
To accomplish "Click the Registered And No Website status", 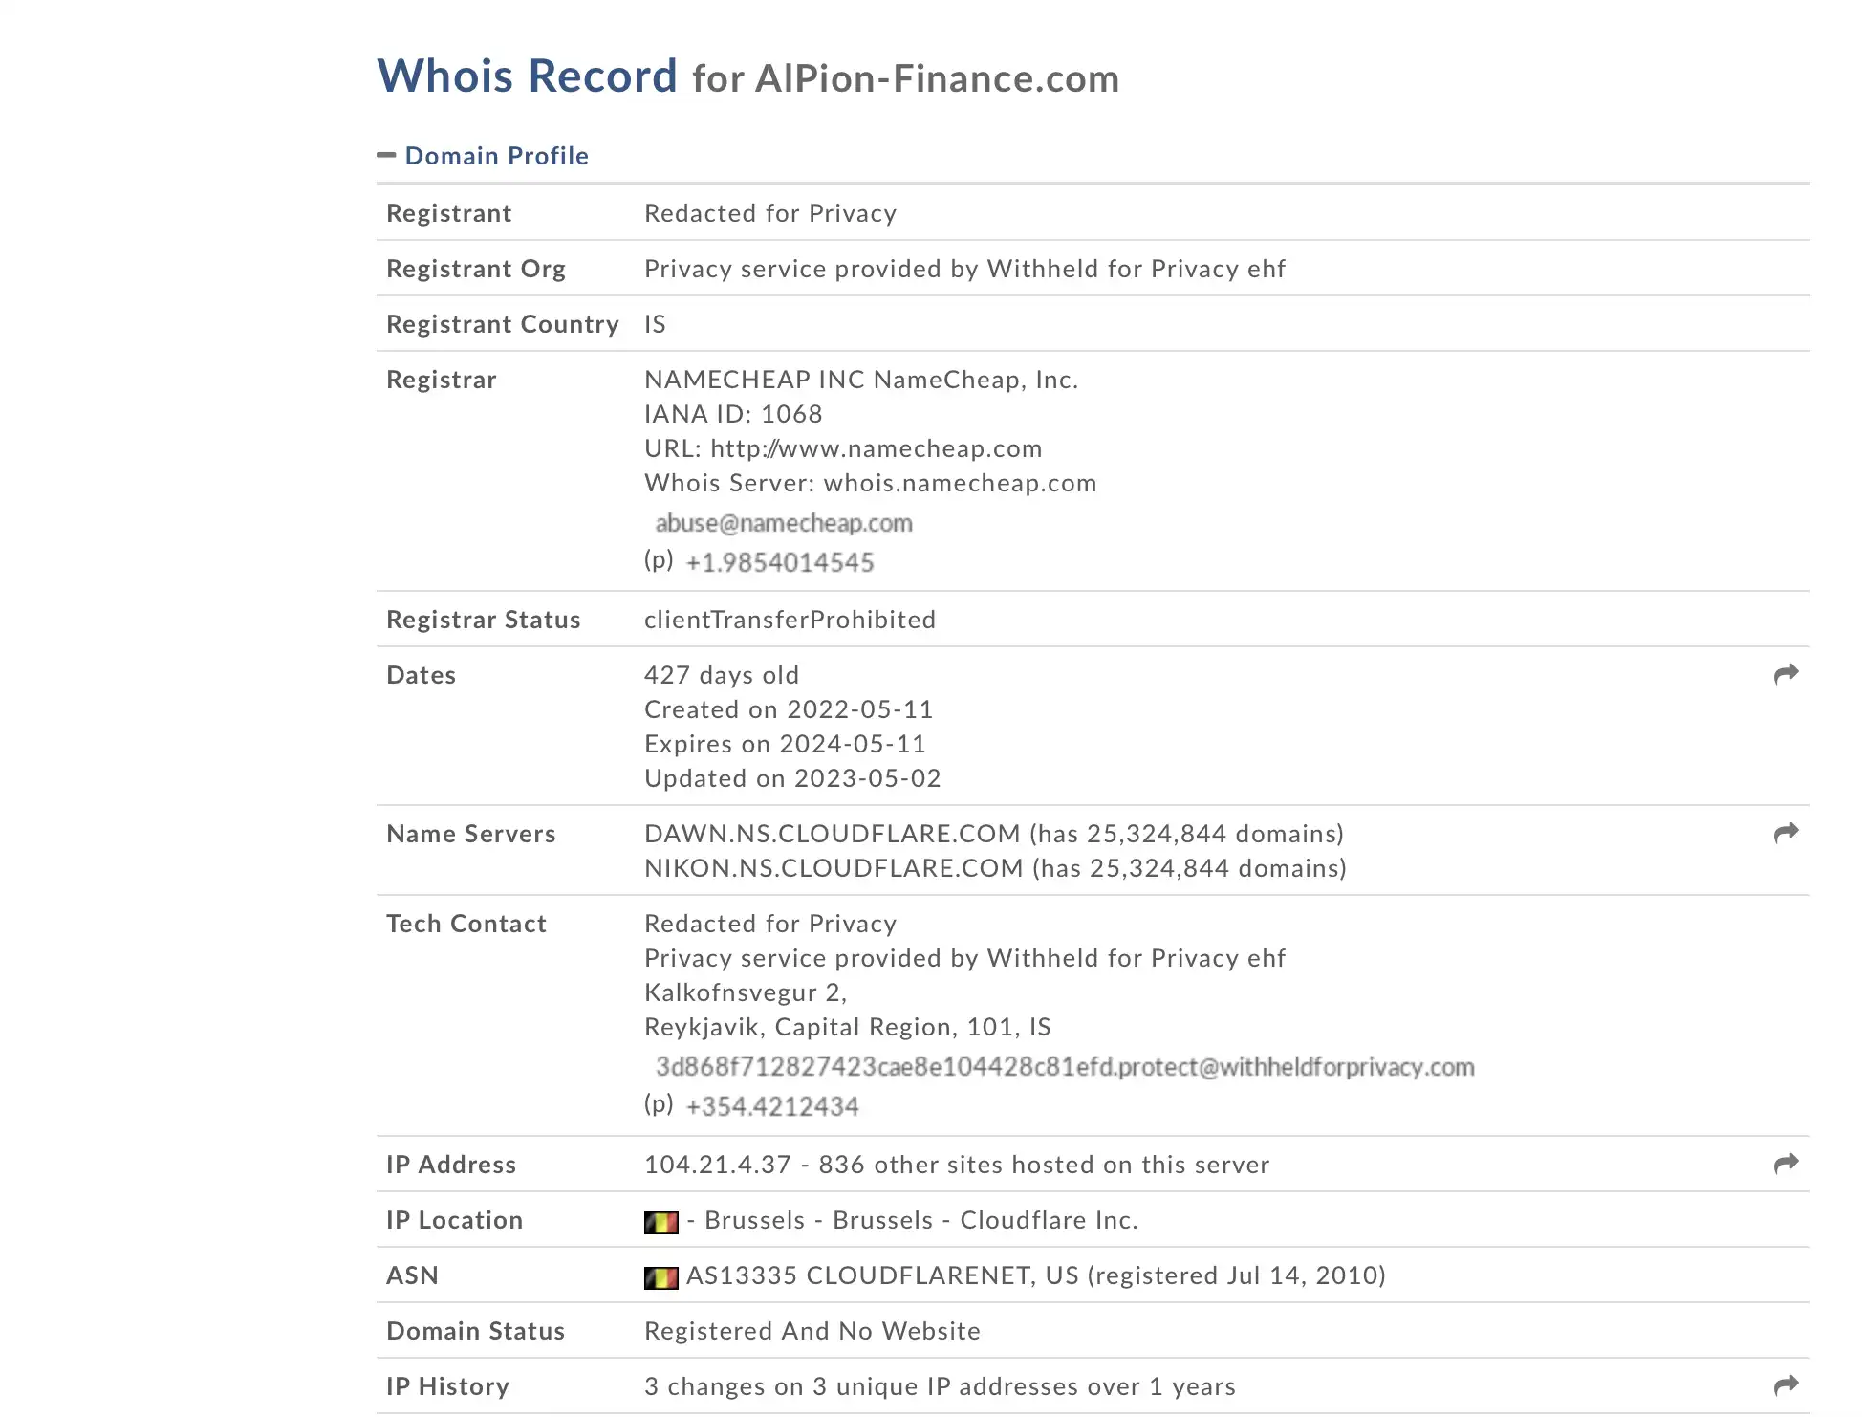I will point(812,1331).
